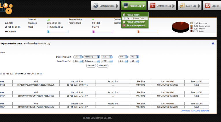This screenshot has height=122, width=221.
Task: Click the used value 14.62/226.43 GB
Action: [x=55, y=27]
